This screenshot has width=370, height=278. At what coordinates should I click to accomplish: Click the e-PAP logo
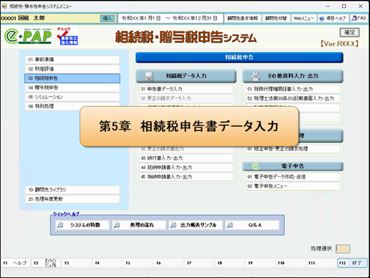[x=28, y=36]
